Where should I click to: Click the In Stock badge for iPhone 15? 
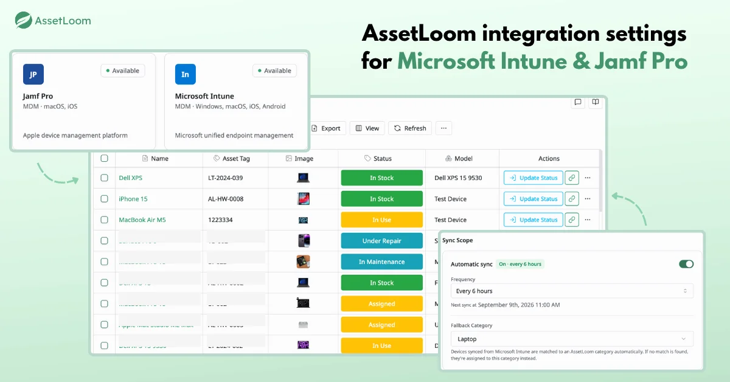(x=381, y=199)
